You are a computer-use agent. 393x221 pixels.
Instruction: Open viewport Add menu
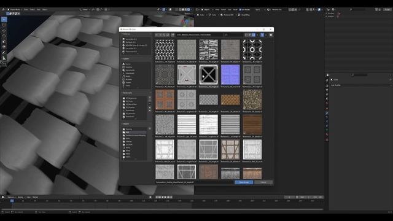[39, 10]
